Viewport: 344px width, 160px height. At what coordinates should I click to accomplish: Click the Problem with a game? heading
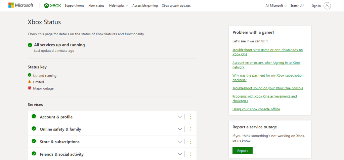[x=253, y=33]
